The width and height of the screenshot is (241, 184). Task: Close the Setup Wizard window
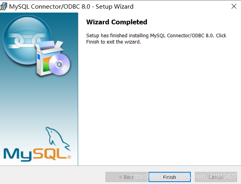(x=234, y=6)
